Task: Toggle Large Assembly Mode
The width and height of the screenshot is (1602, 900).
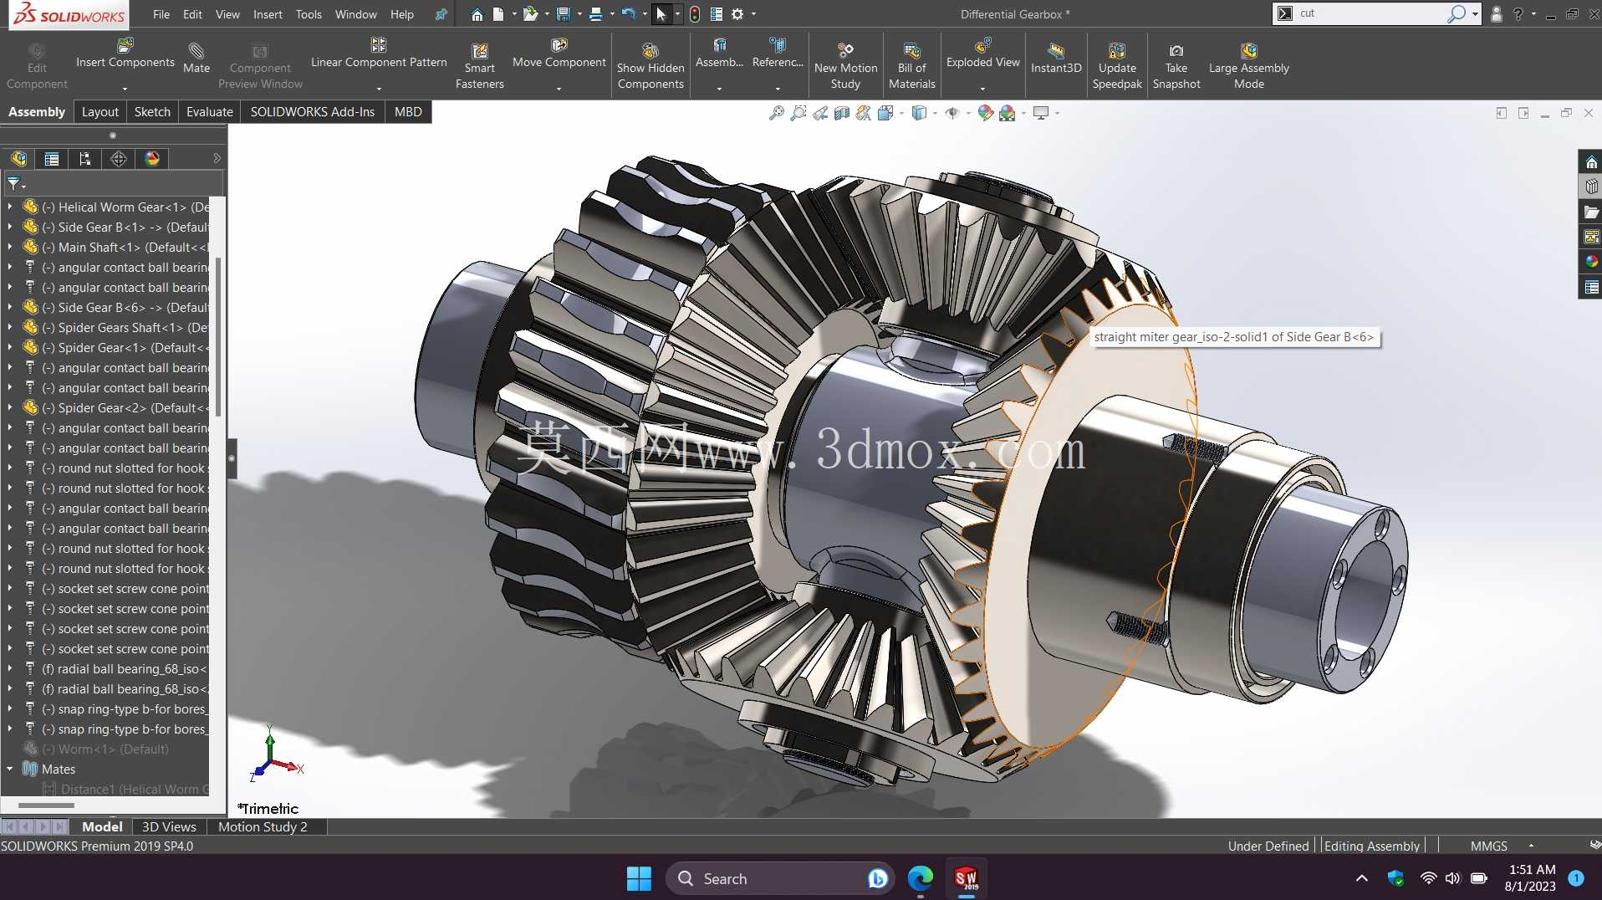Action: tap(1248, 67)
